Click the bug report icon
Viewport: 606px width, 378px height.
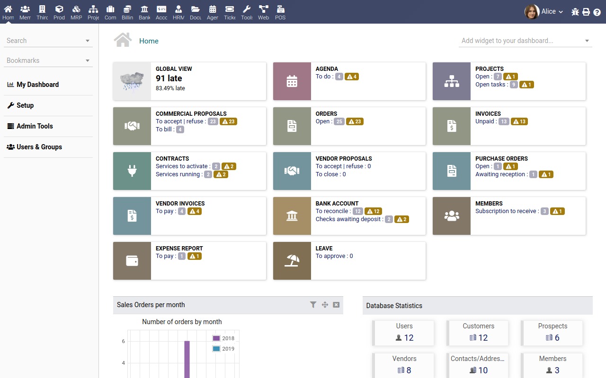(575, 12)
